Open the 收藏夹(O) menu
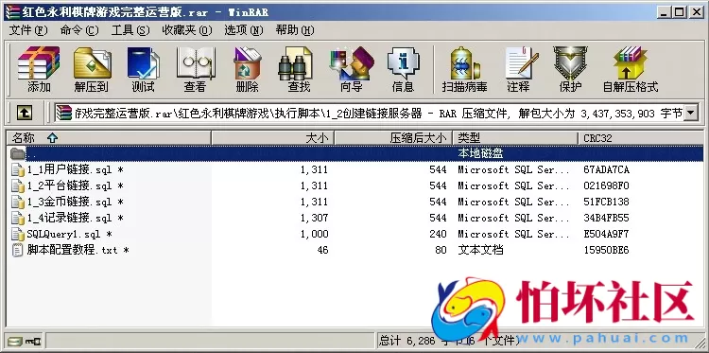This screenshot has height=353, width=709. [x=187, y=30]
